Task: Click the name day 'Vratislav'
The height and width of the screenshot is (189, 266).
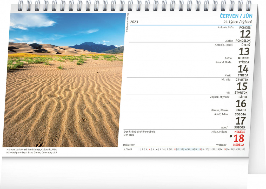Action: pos(221,145)
